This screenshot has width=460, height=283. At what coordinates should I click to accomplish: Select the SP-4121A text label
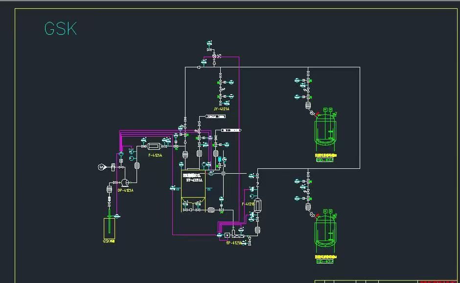click(233, 243)
